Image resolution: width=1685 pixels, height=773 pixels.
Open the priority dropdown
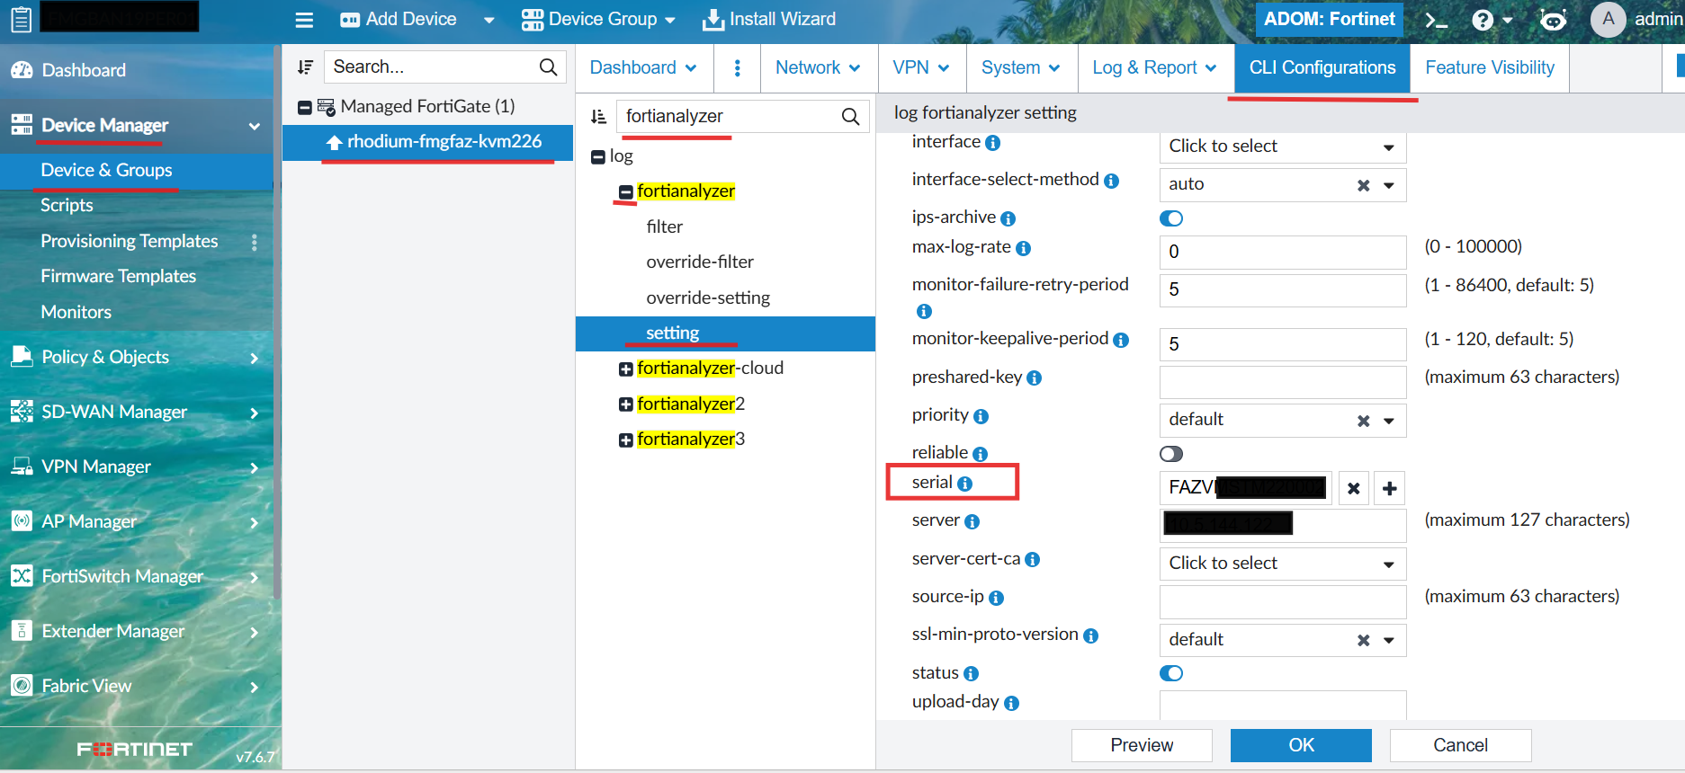(1283, 420)
